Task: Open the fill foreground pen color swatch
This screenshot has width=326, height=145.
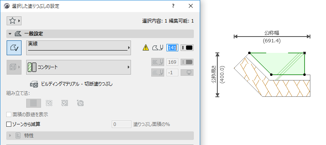Action: point(187,62)
